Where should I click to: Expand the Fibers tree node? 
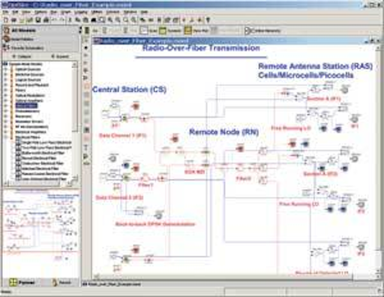click(5, 90)
